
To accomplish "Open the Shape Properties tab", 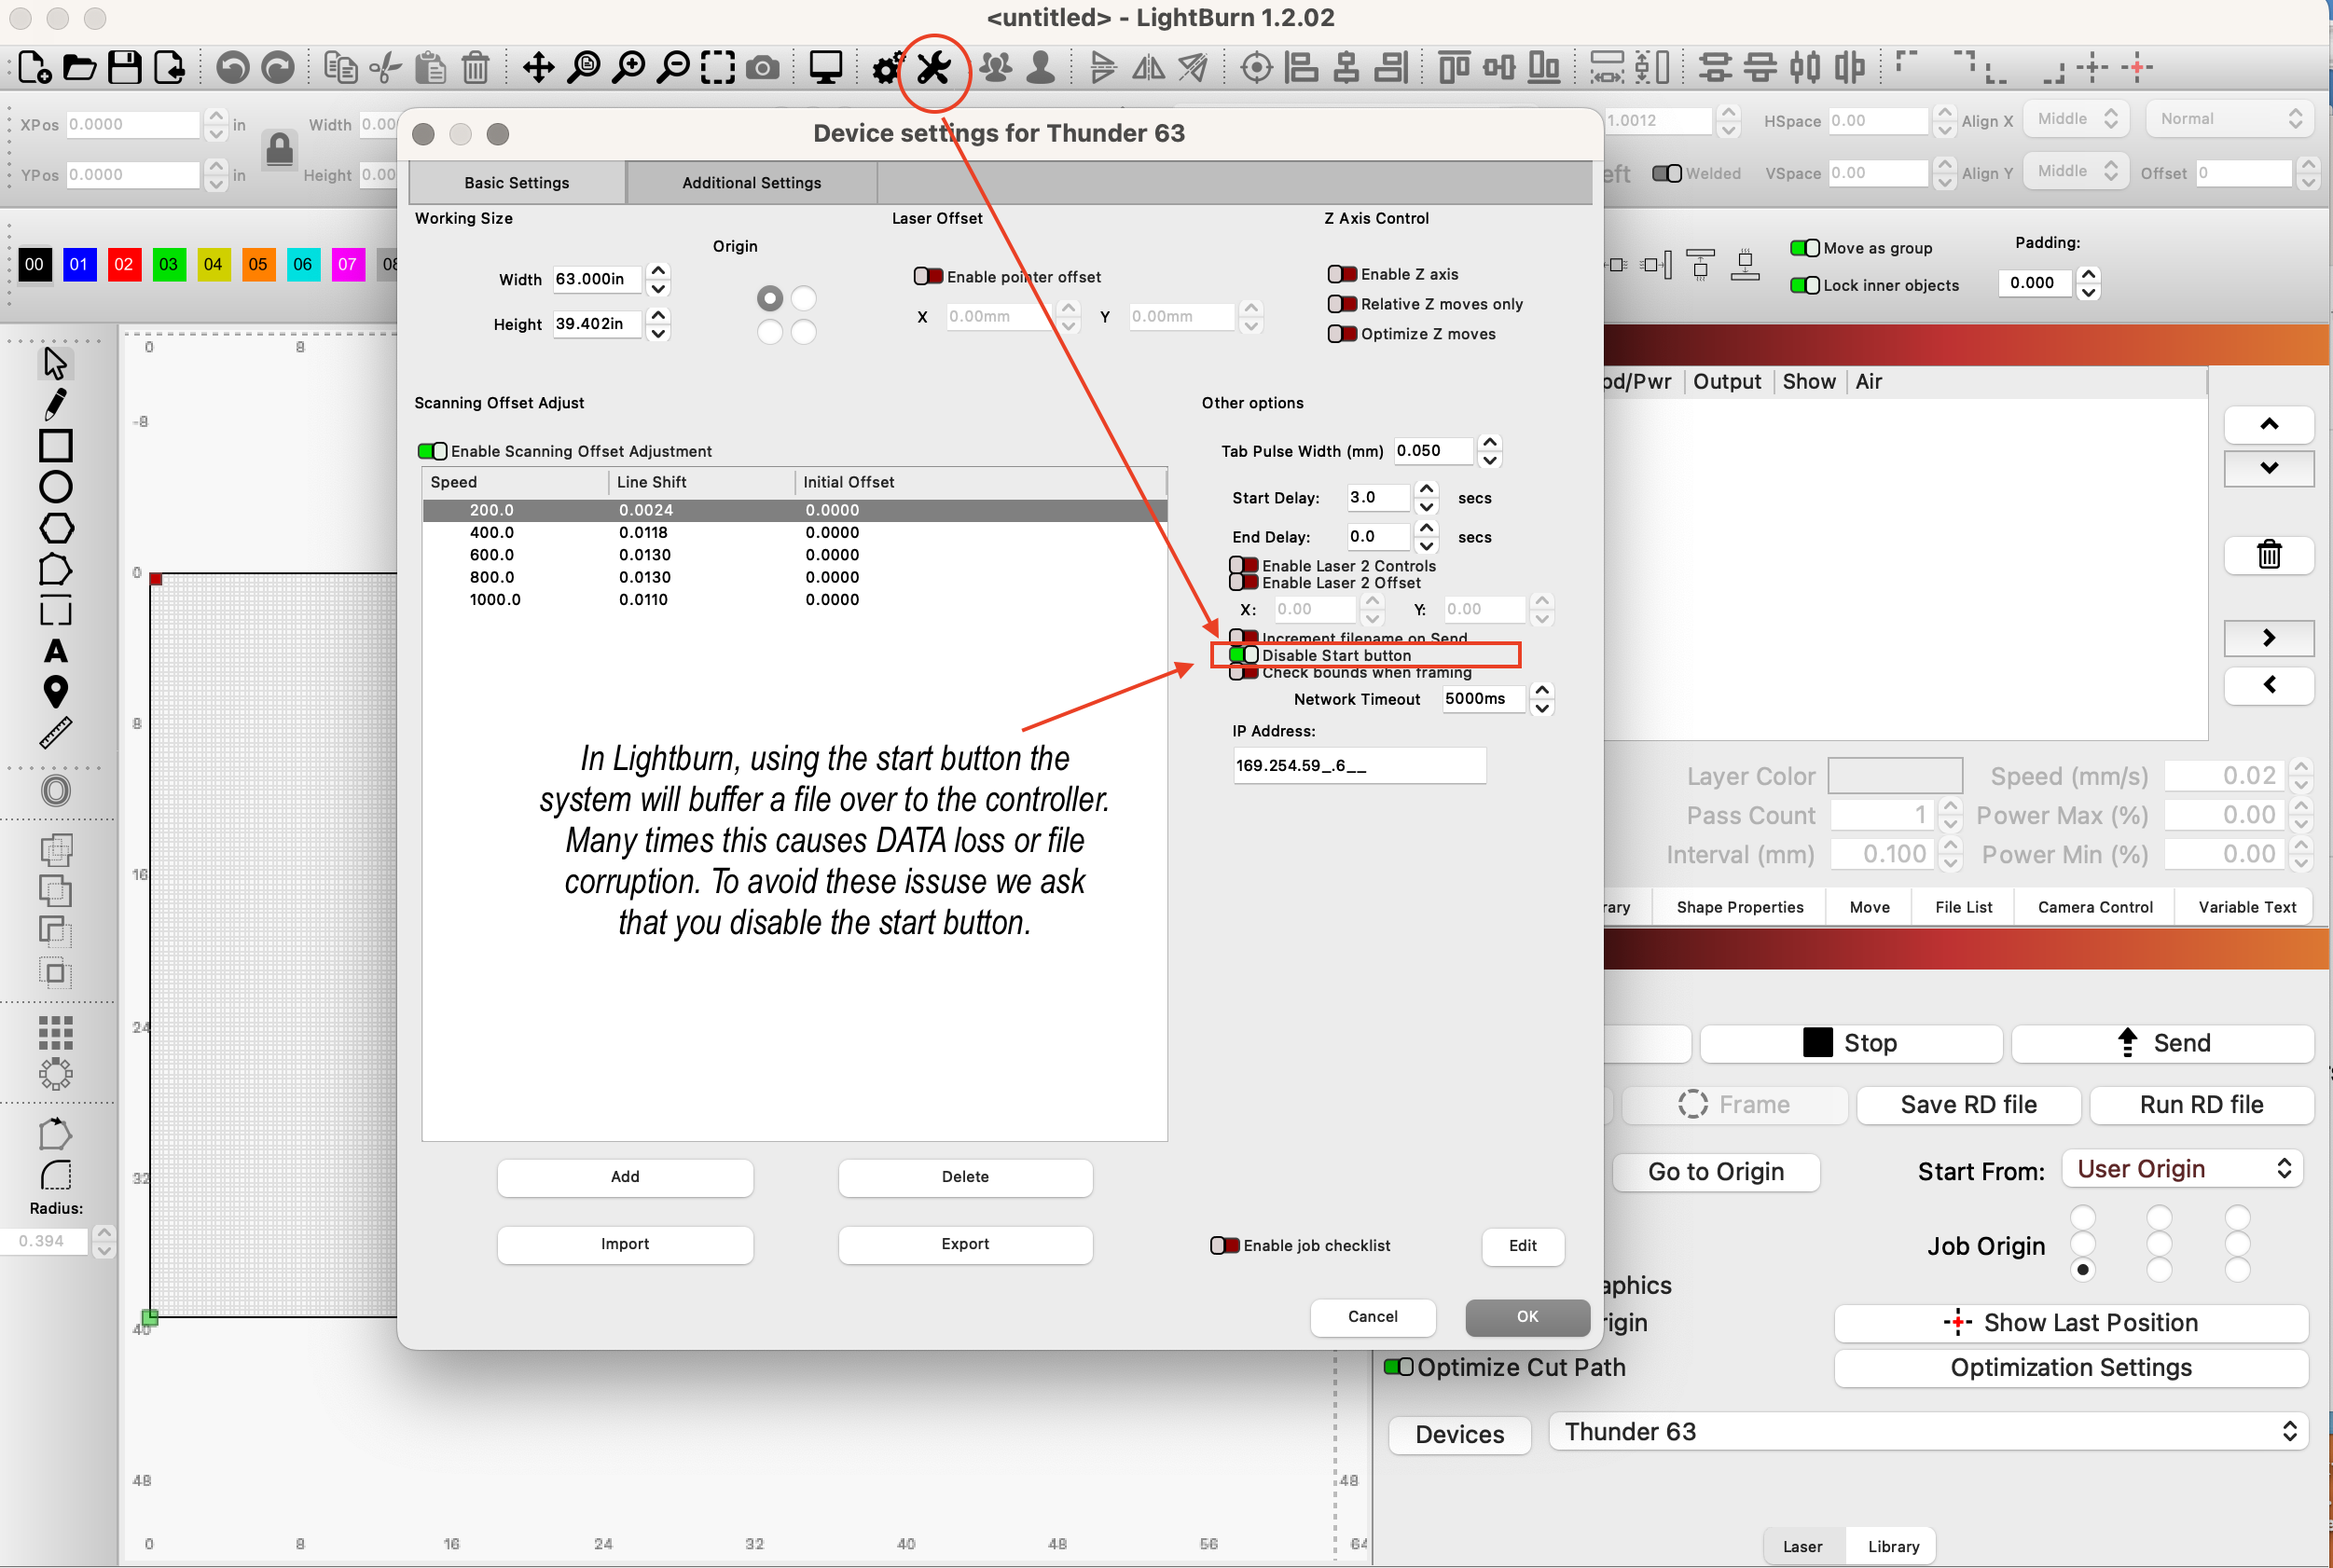I will coord(1739,906).
